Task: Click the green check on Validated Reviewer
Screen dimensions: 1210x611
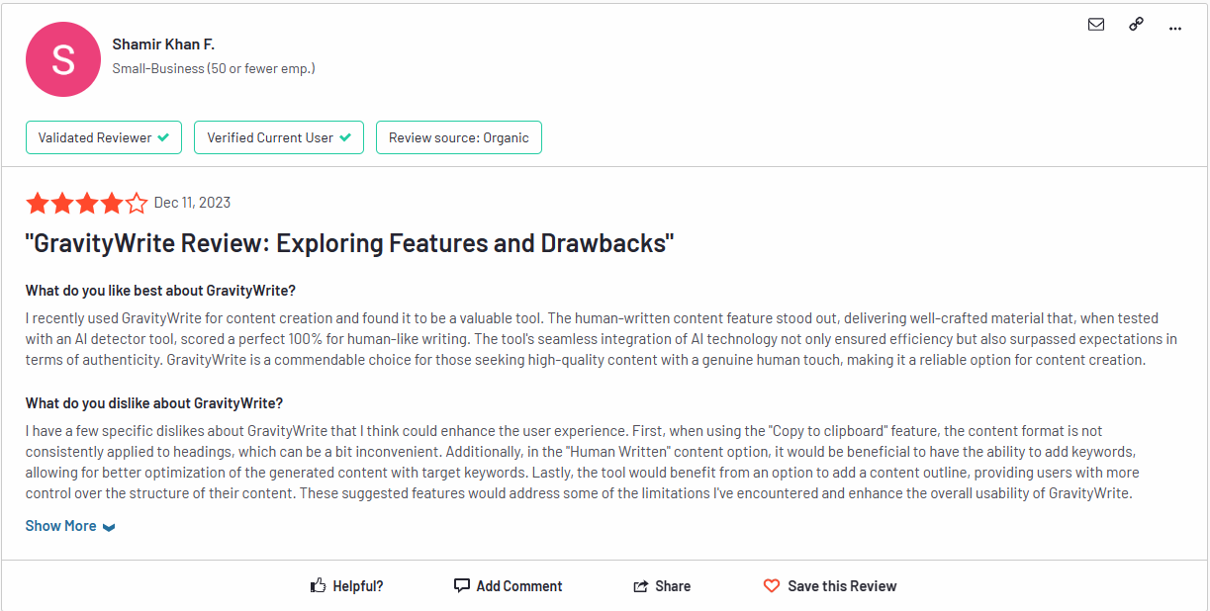Action: [163, 137]
